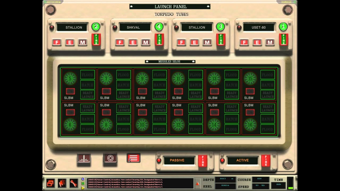The width and height of the screenshot is (340, 191).
Task: Toggle the E button on tube 4
Action: tap(133, 42)
